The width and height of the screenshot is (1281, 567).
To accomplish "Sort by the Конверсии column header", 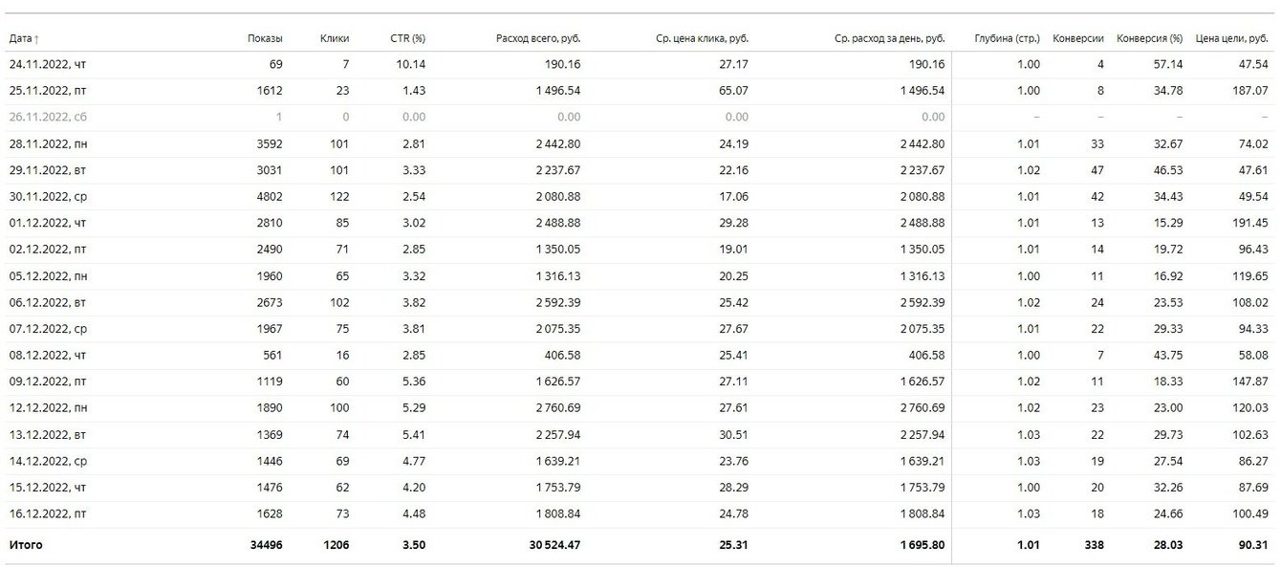I will click(1077, 39).
